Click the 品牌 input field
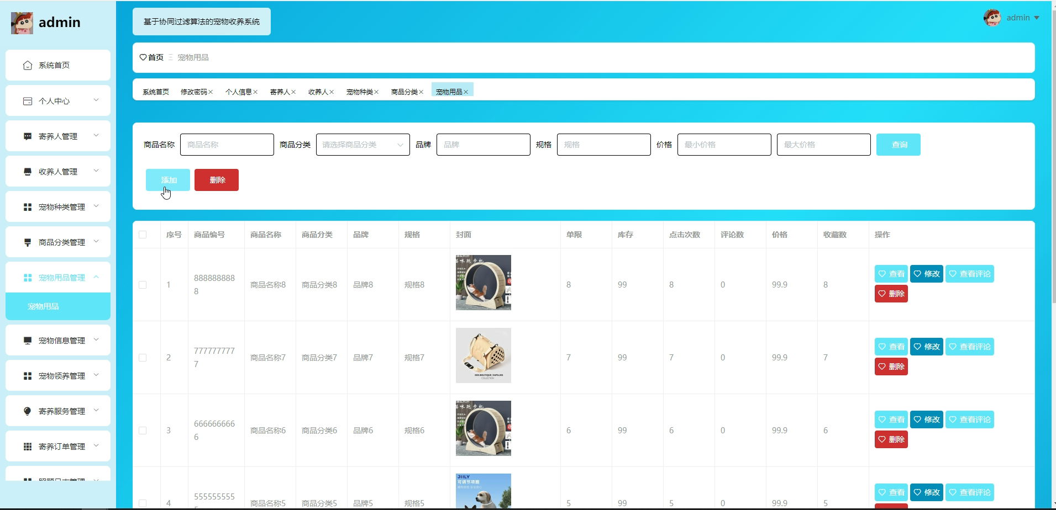 [484, 145]
